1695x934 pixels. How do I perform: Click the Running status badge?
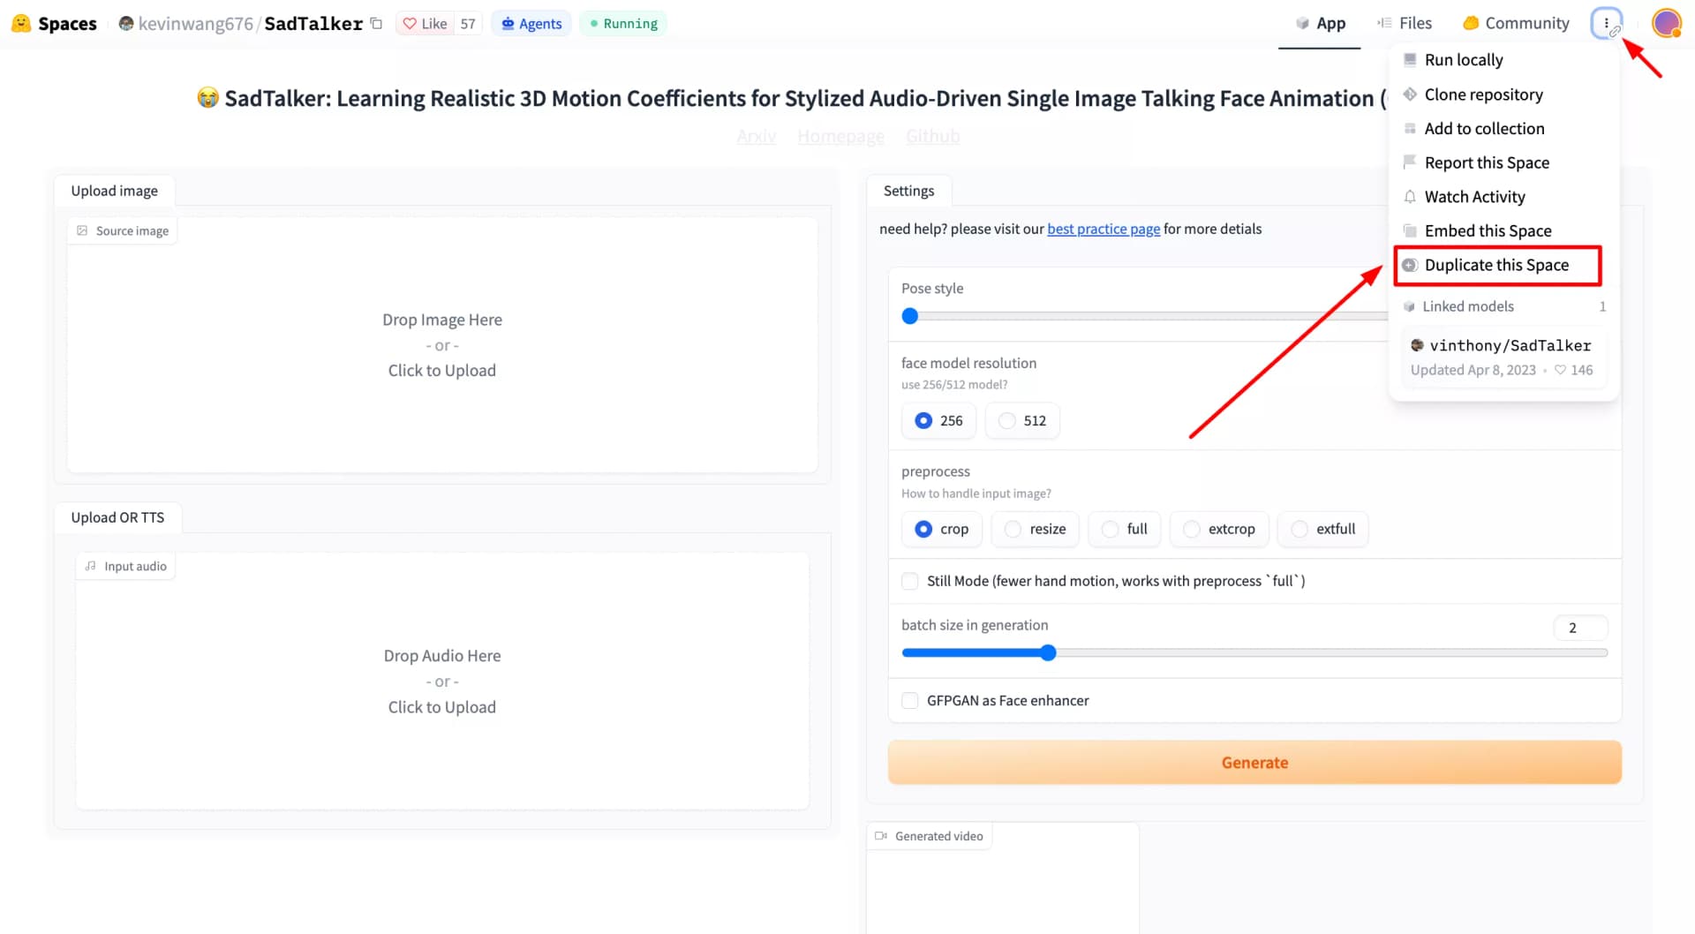point(623,24)
